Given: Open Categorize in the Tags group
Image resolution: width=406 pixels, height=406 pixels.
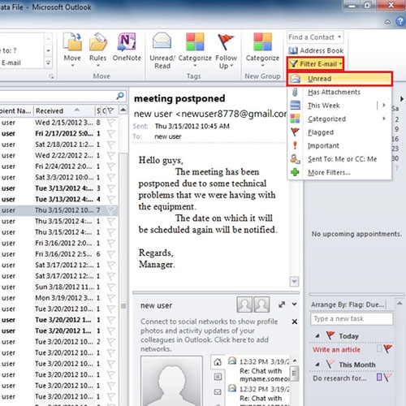Looking at the screenshot, I should click(195, 50).
